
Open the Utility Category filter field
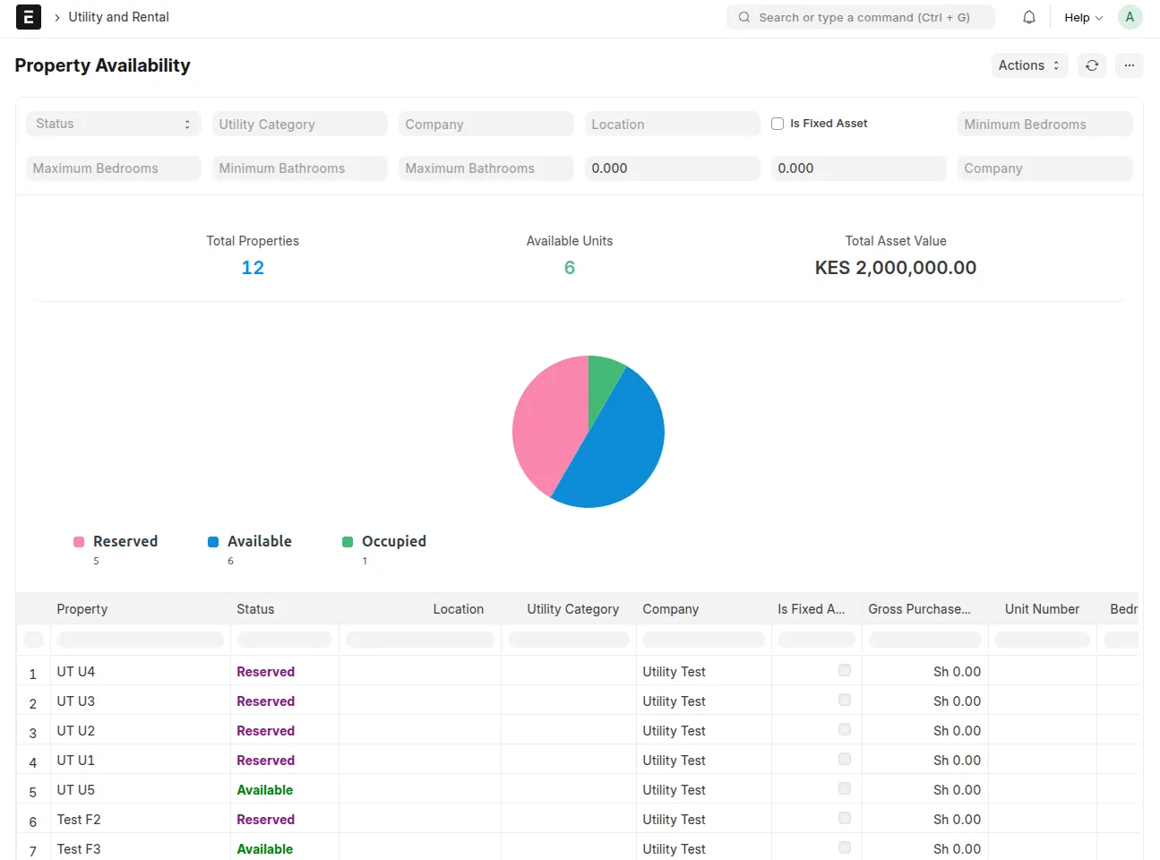tap(300, 124)
